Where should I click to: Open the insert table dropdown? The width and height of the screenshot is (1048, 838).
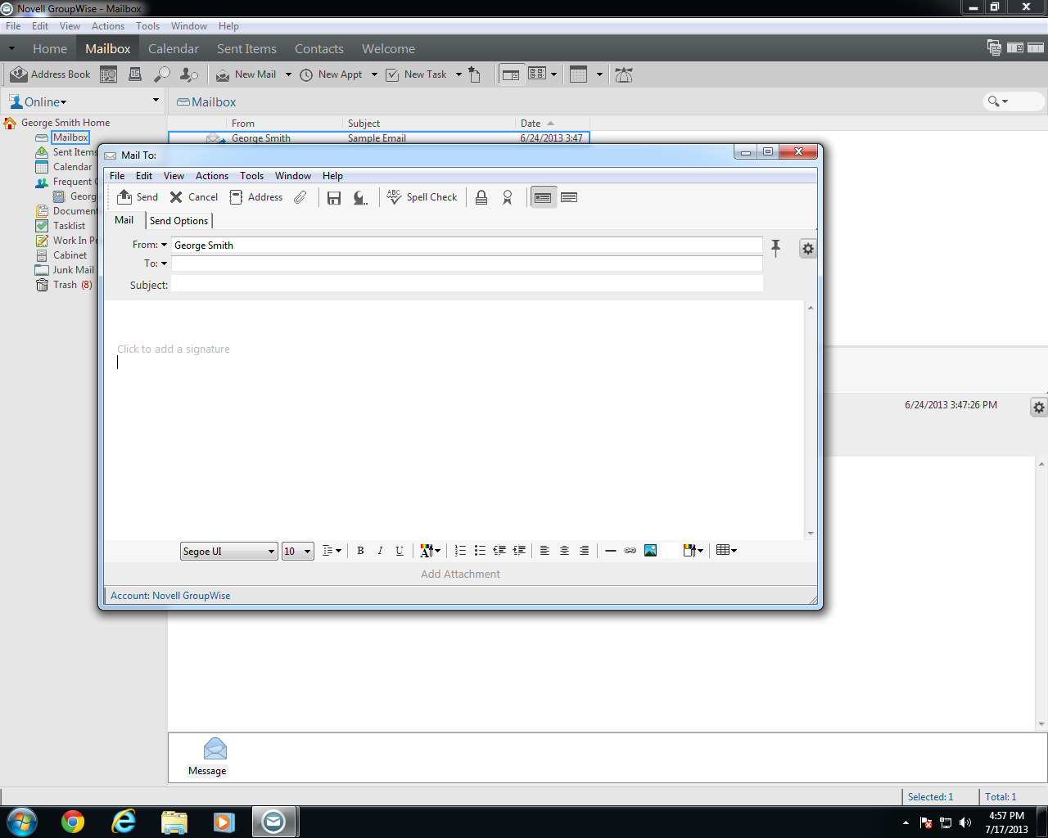pyautogui.click(x=726, y=551)
